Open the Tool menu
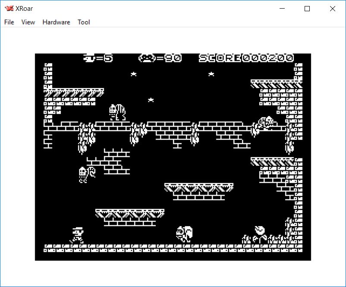Image resolution: width=346 pixels, height=287 pixels. pyautogui.click(x=84, y=22)
